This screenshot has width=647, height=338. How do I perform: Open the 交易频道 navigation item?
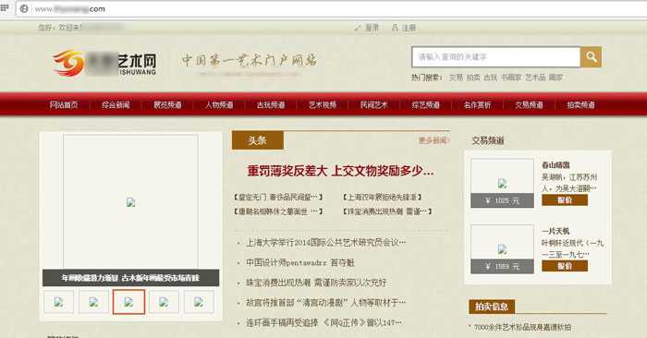click(529, 104)
